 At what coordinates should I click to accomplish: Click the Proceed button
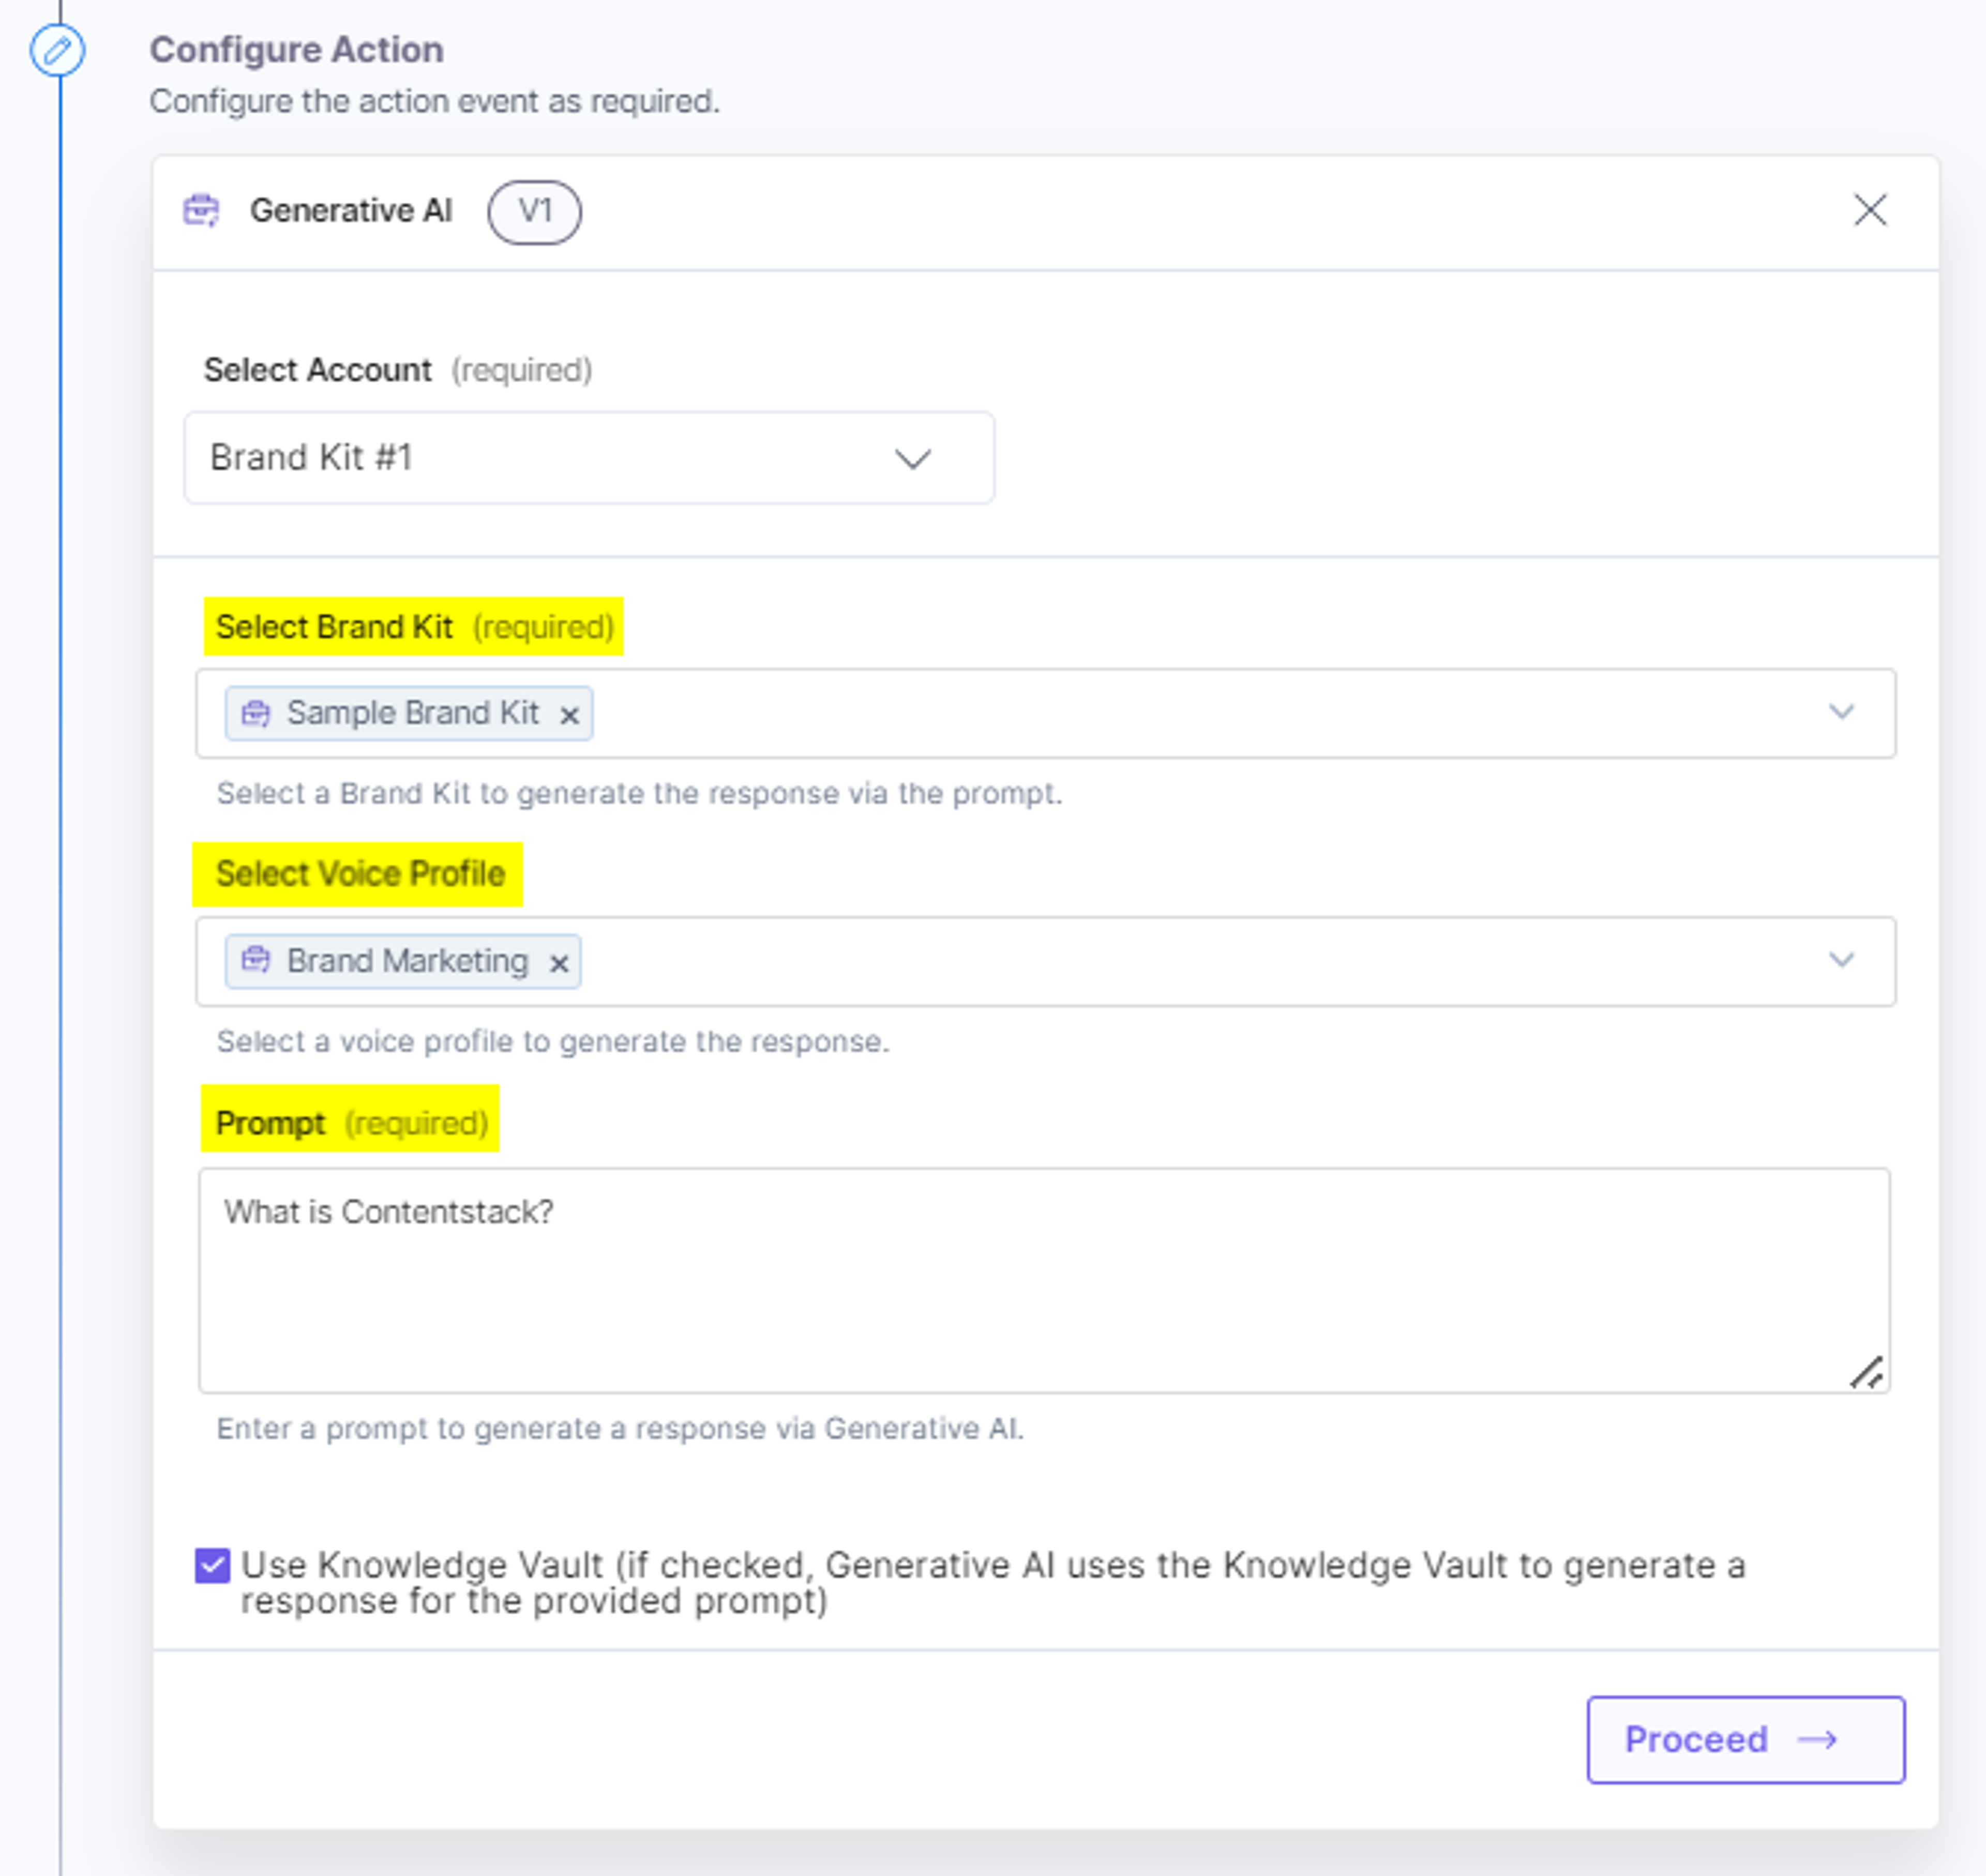(x=1745, y=1739)
